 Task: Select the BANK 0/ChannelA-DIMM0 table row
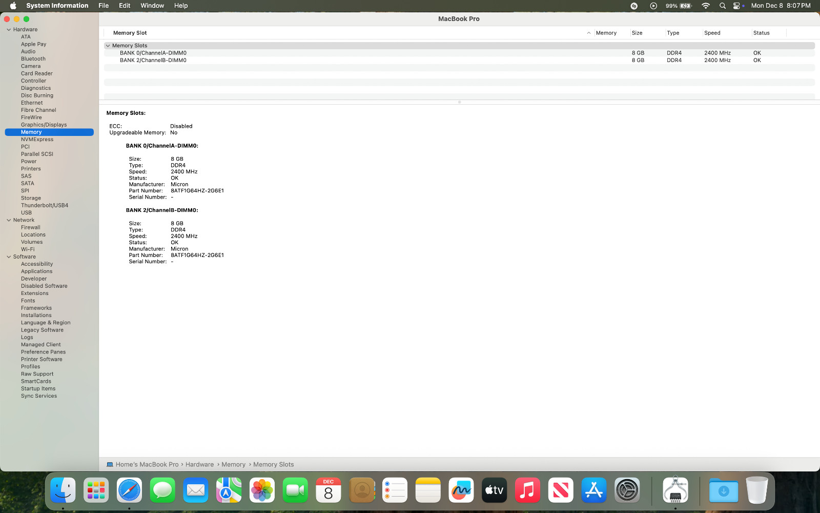(x=459, y=53)
